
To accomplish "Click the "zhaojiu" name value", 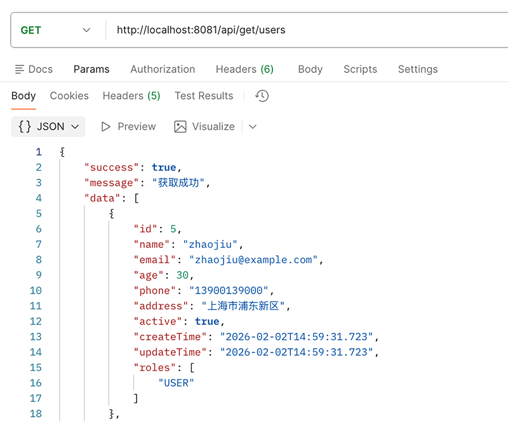I will coord(210,244).
